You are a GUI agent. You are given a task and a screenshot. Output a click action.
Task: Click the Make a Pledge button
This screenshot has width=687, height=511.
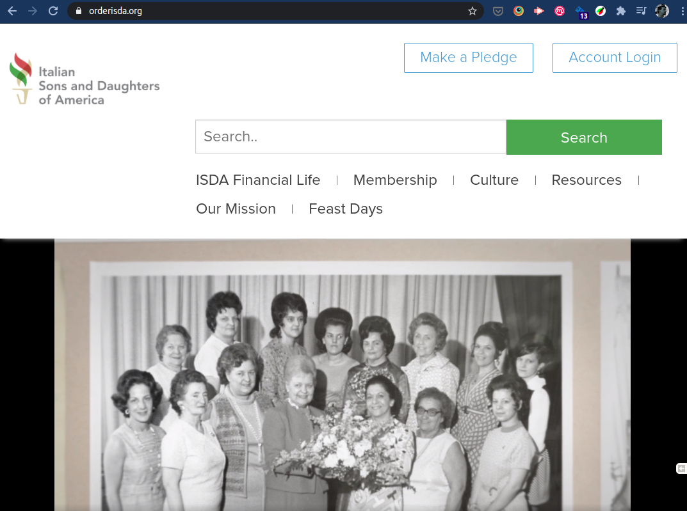(469, 58)
